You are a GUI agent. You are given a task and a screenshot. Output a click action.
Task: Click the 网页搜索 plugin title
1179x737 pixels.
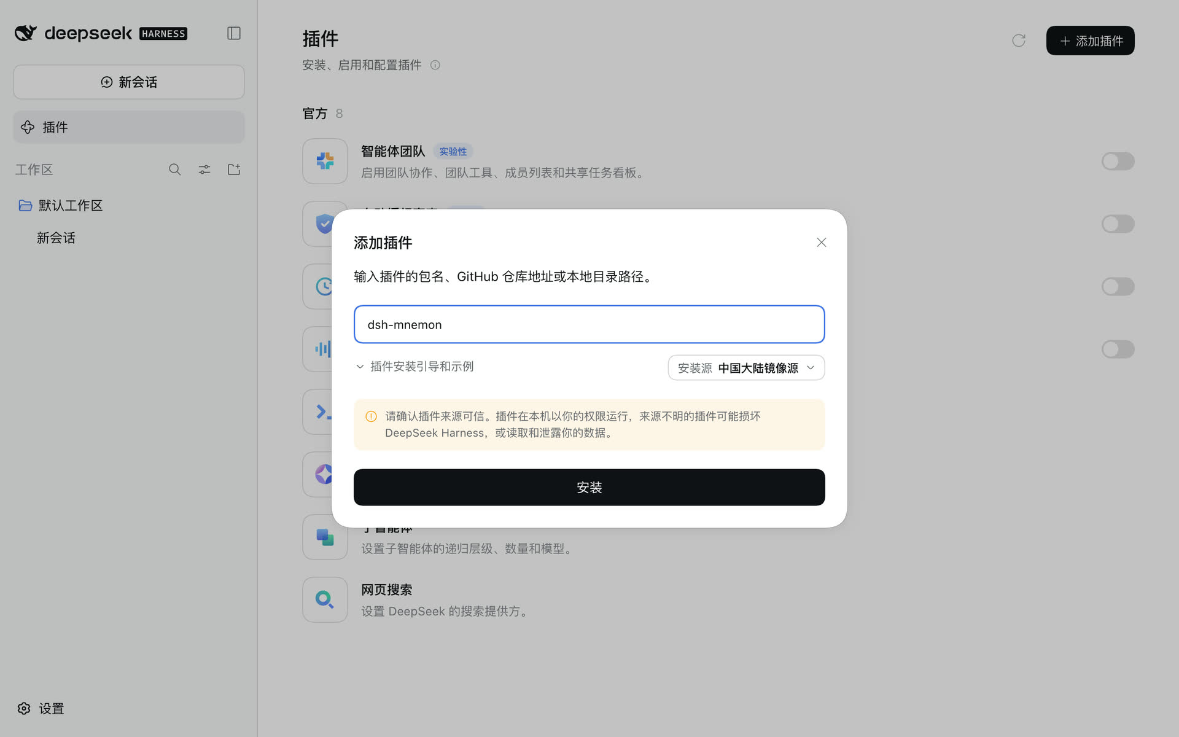(387, 590)
